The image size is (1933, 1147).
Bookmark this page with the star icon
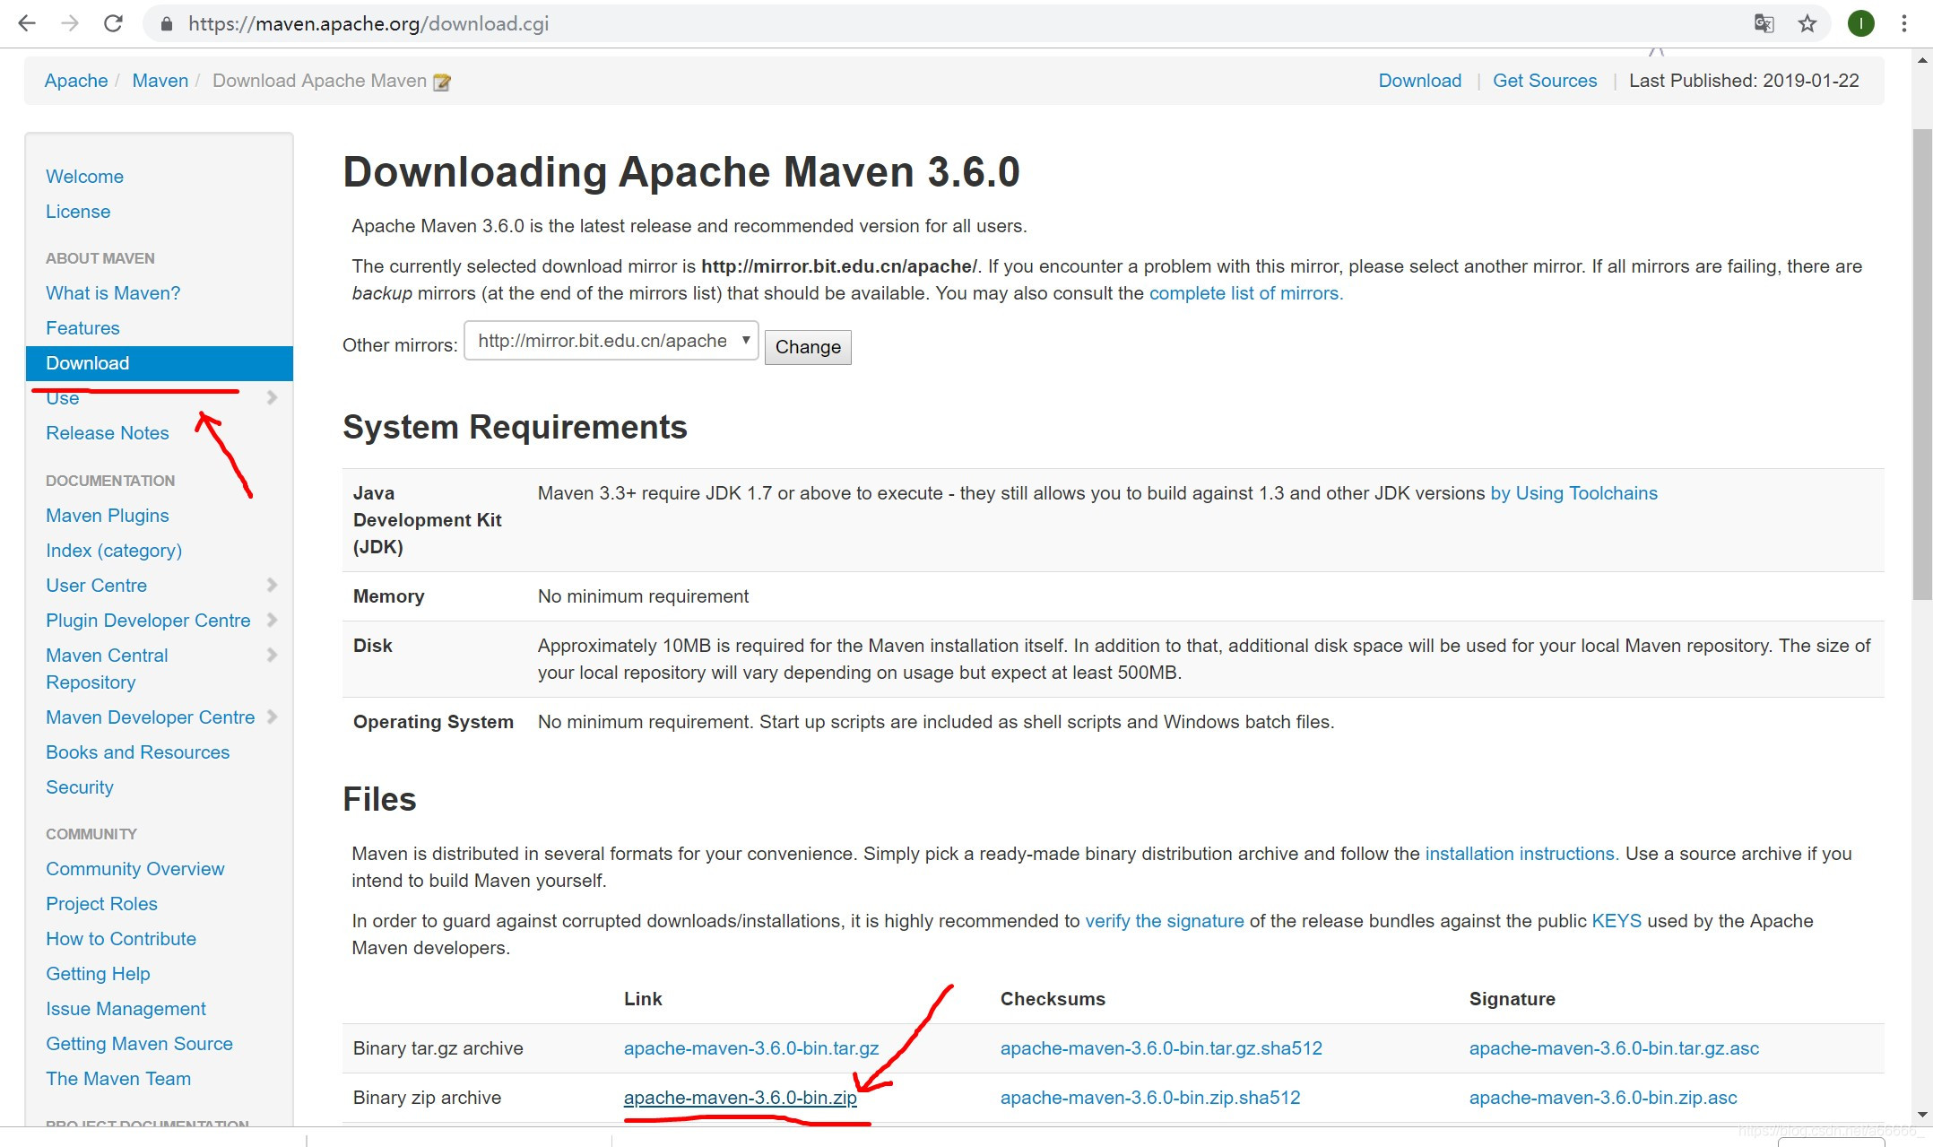coord(1807,23)
